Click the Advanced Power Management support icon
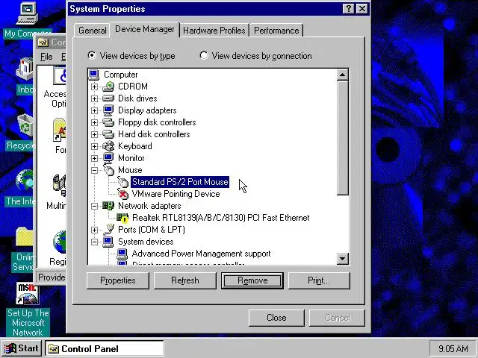Screen dimensions: 478x358 coord(122,254)
